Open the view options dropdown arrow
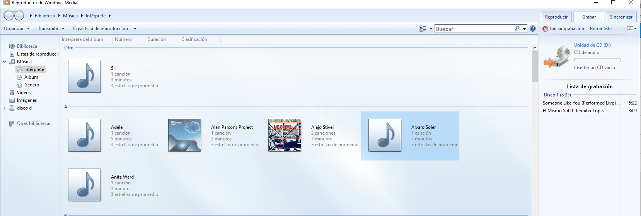The height and width of the screenshot is (216, 641). pos(431,29)
